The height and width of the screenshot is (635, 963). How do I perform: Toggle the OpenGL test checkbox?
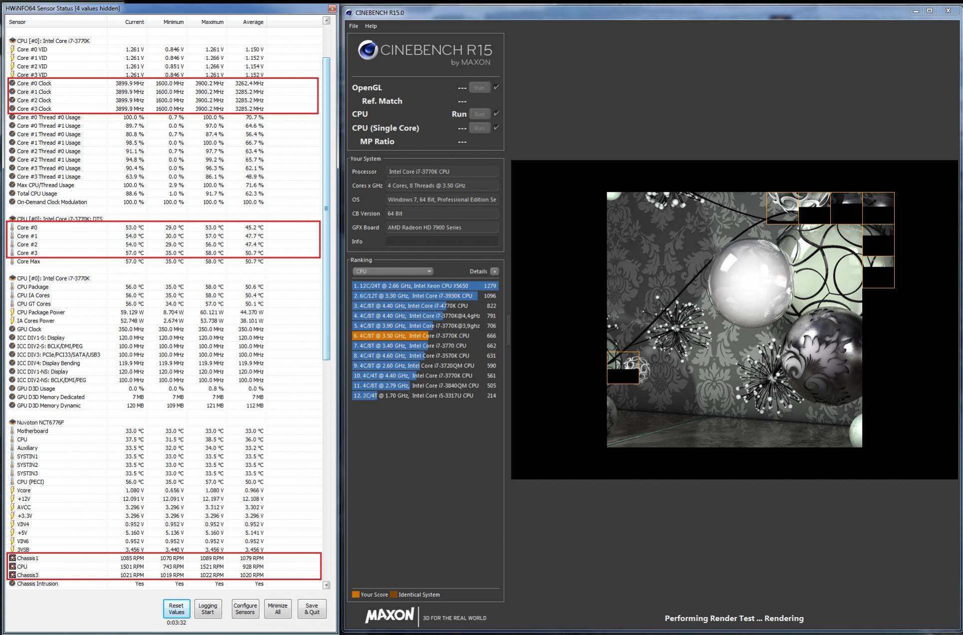496,87
